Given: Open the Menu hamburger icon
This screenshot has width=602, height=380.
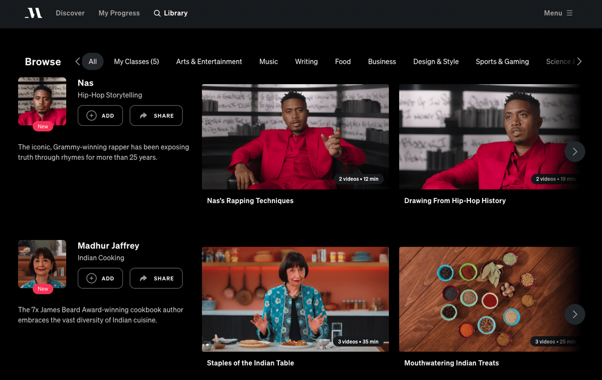Looking at the screenshot, I should tap(569, 13).
